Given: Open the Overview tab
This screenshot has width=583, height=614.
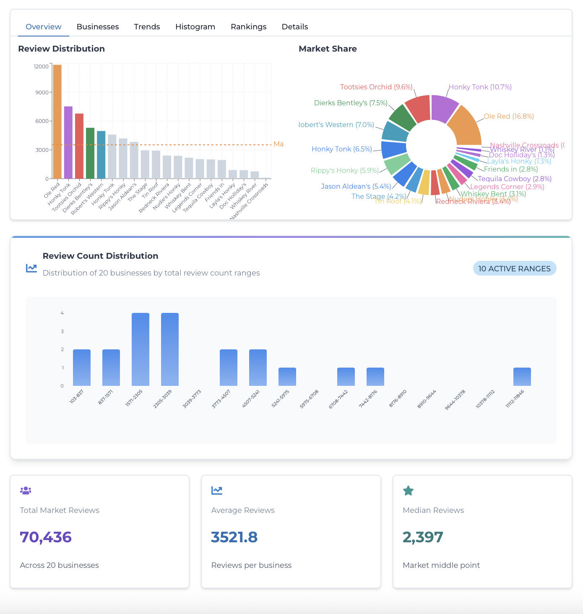Looking at the screenshot, I should tap(44, 27).
